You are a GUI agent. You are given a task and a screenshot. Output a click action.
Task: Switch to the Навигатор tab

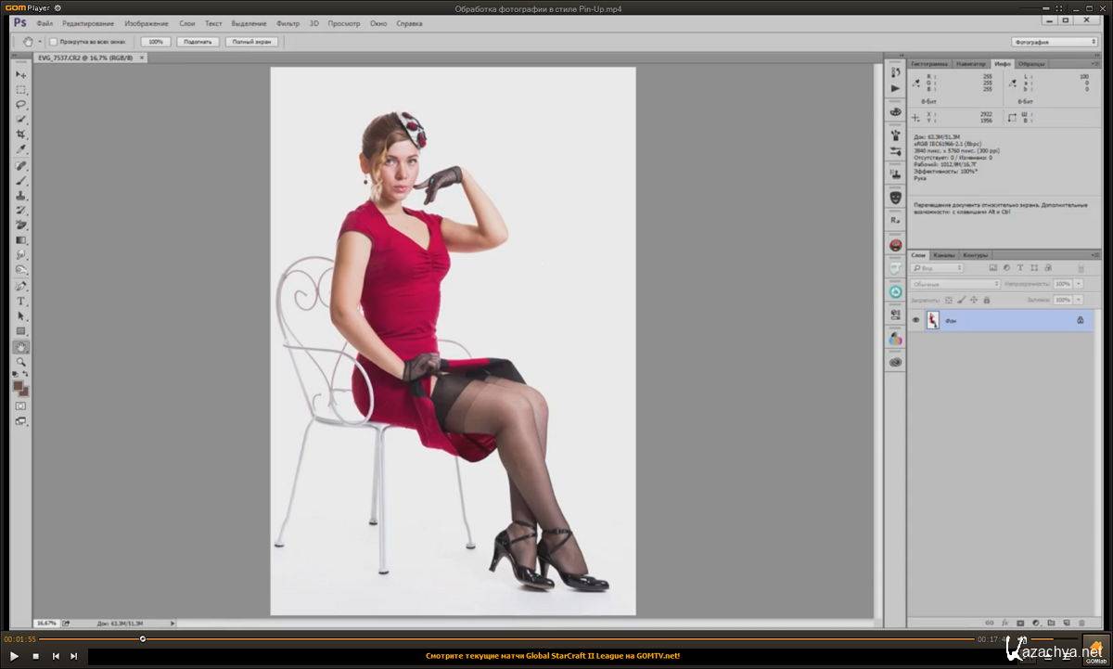tap(971, 64)
